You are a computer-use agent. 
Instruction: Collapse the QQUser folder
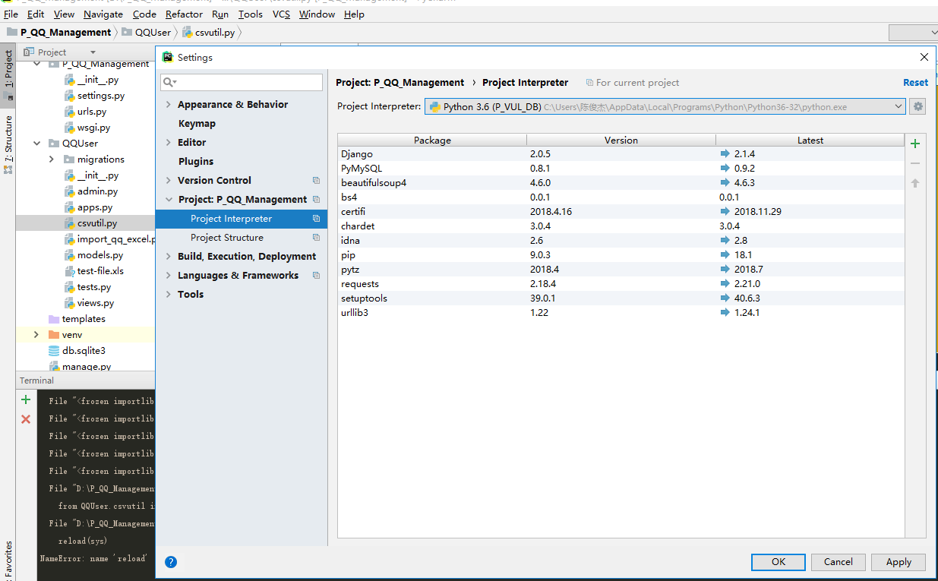coord(36,144)
